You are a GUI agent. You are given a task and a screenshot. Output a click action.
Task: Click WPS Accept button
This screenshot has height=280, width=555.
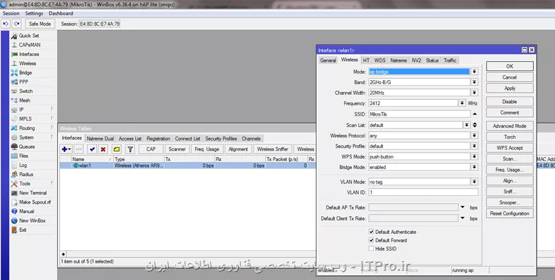(510, 148)
